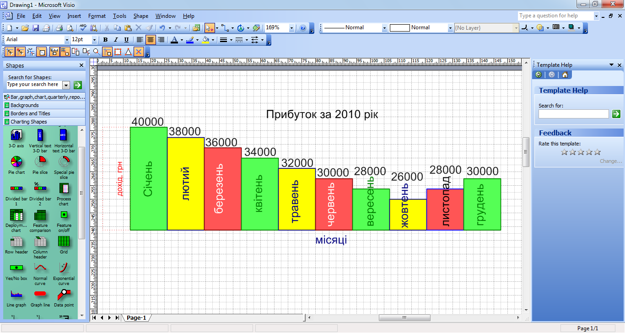
Task: Open the Shape menu
Action: 141,16
